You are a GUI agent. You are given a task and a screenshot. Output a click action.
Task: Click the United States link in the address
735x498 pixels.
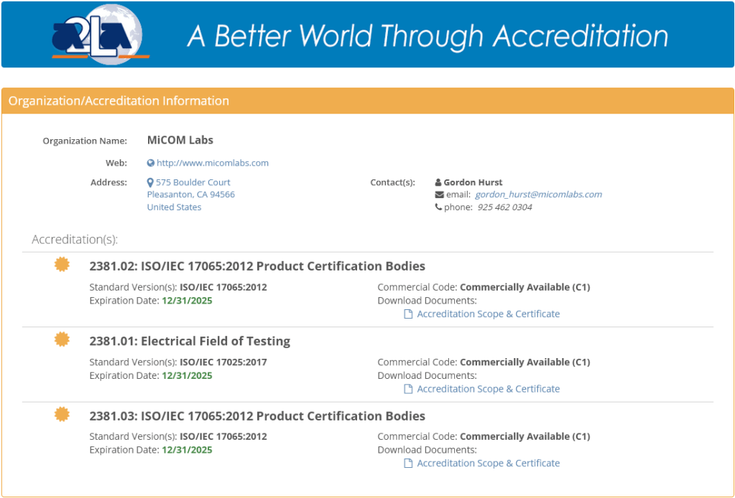click(173, 207)
